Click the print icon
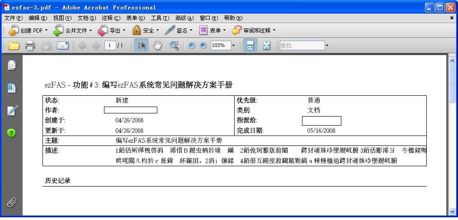Image resolution: width=458 pixels, height=220 pixels. click(30, 46)
